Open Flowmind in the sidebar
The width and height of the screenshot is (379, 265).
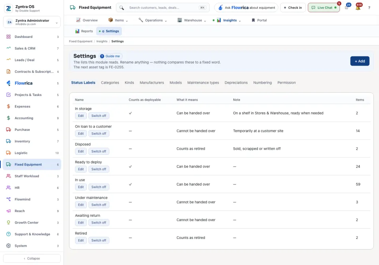(32, 199)
